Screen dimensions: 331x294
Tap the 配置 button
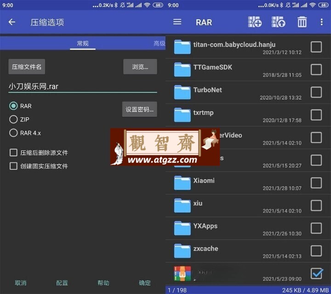tap(62, 282)
